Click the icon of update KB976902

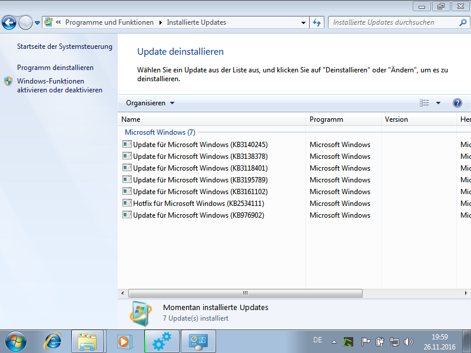pos(127,215)
